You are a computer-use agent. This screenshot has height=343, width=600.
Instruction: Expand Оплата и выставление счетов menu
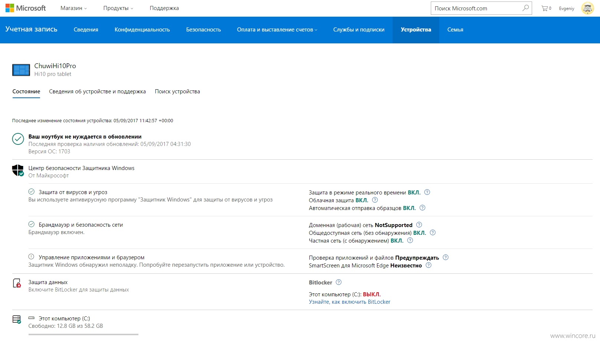(277, 30)
